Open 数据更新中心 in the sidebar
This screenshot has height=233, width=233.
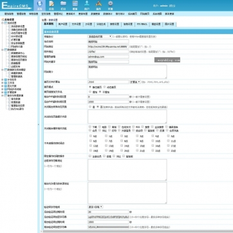tap(18, 53)
